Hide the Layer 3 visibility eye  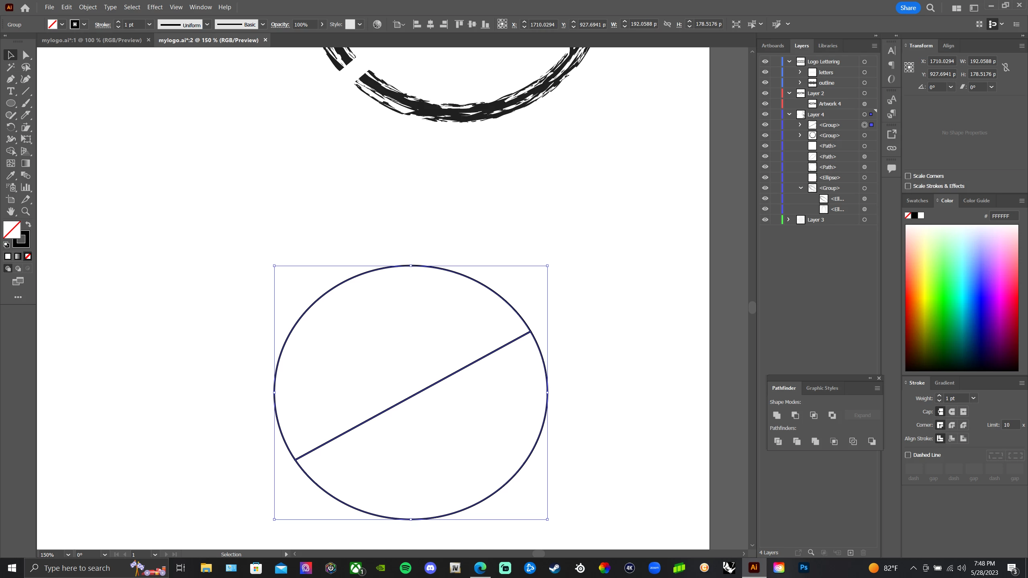click(765, 220)
